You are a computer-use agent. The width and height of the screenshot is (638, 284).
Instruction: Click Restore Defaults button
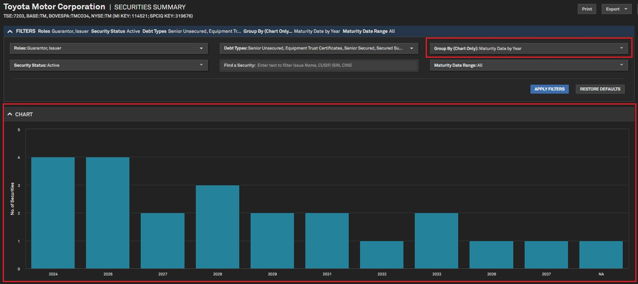pos(600,89)
